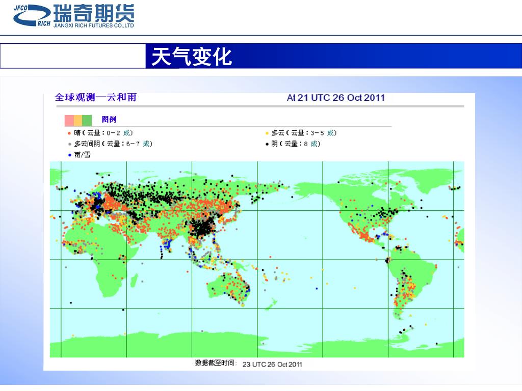Click the legend text 雨/雪
The width and height of the screenshot is (522, 391).
click(x=82, y=155)
